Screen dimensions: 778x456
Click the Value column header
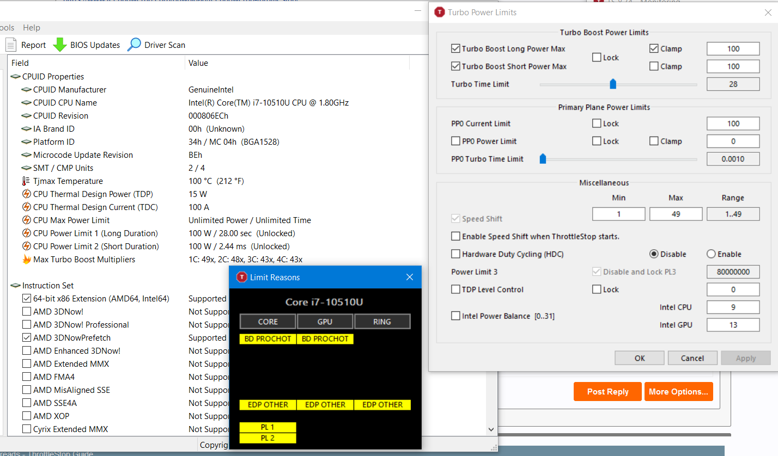pos(198,63)
